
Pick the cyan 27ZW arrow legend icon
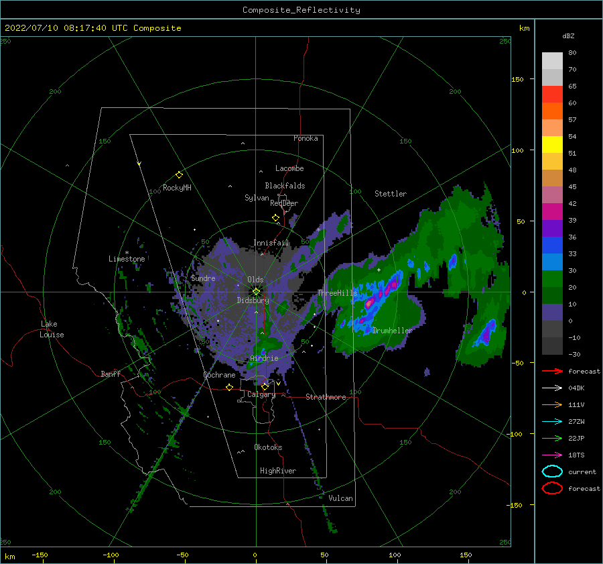click(552, 422)
